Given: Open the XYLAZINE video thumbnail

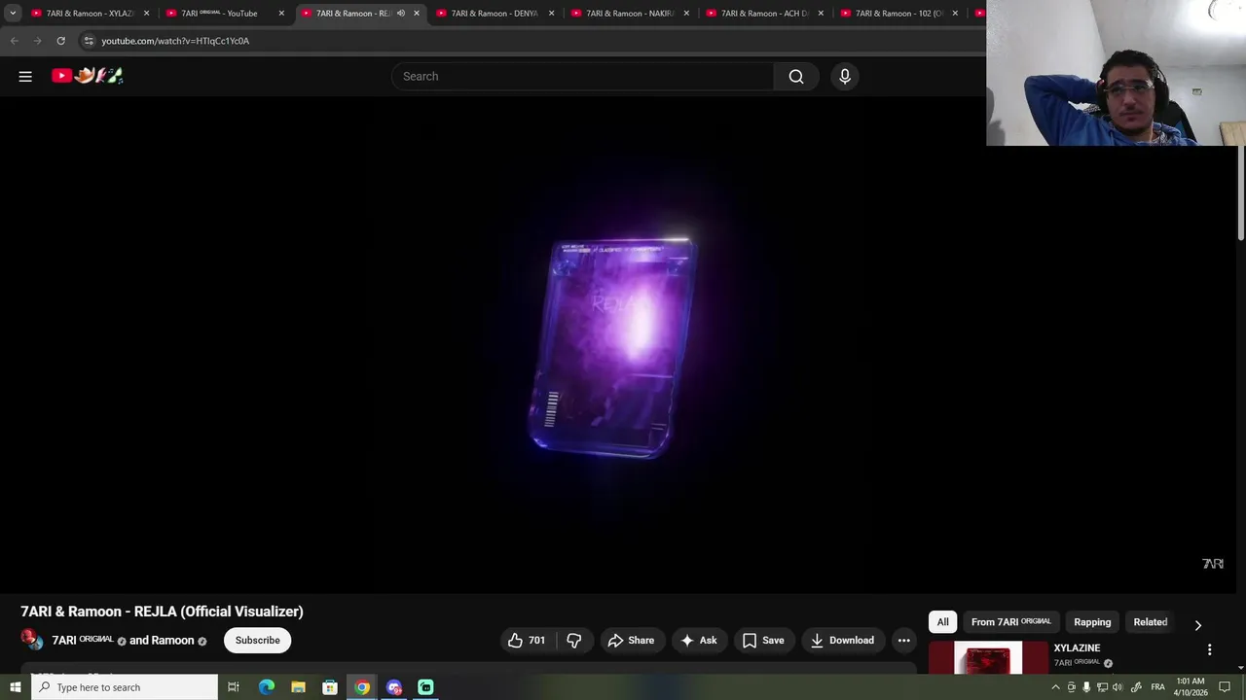Looking at the screenshot, I should 988,658.
